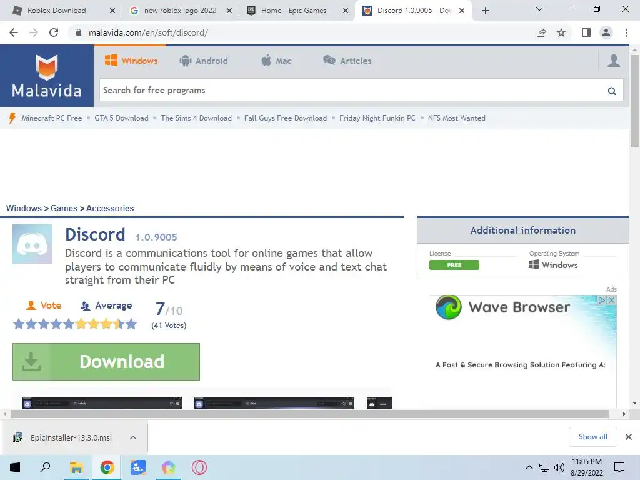This screenshot has width=640, height=480.
Task: Open the notifications action center
Action: (x=619, y=467)
